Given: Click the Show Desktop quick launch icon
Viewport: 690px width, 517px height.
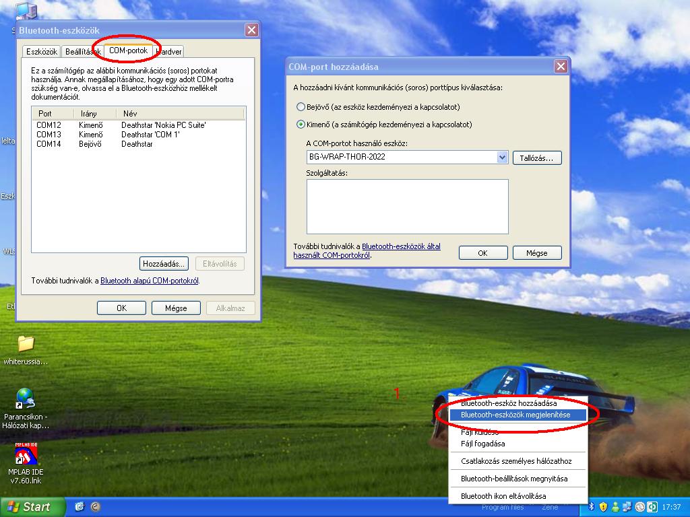Looking at the screenshot, I should click(80, 507).
